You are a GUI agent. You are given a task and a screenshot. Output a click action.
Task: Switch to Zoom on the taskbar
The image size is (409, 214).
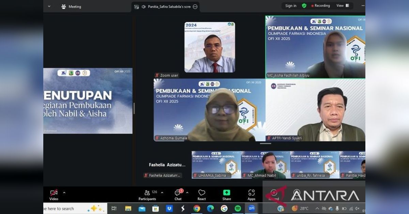click(x=252, y=209)
